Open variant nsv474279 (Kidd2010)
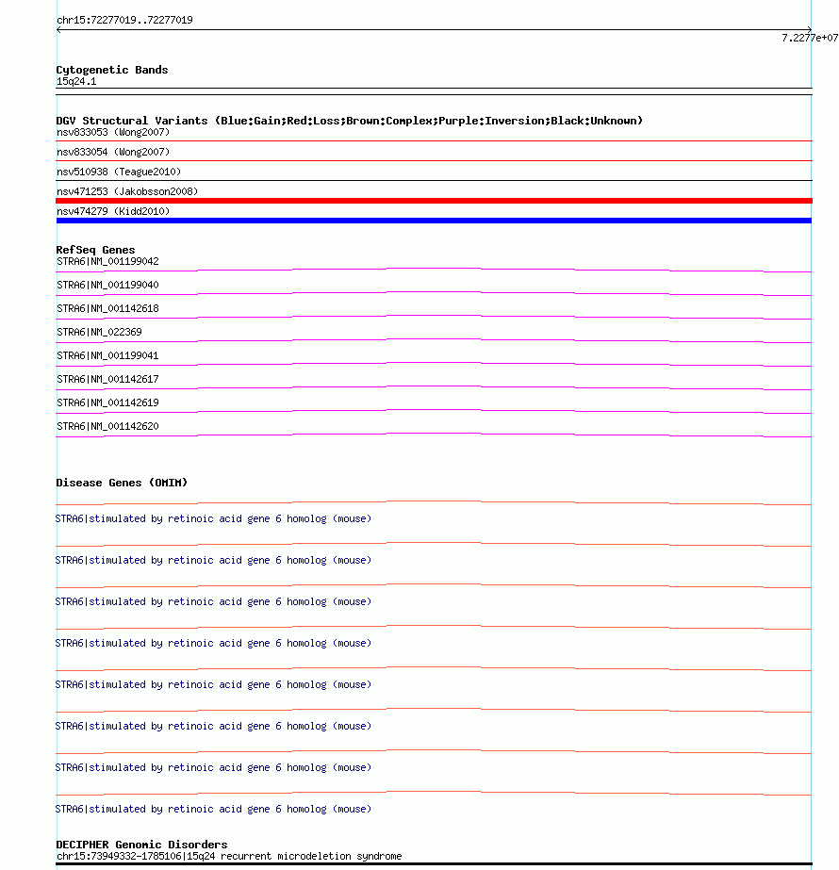 click(112, 211)
